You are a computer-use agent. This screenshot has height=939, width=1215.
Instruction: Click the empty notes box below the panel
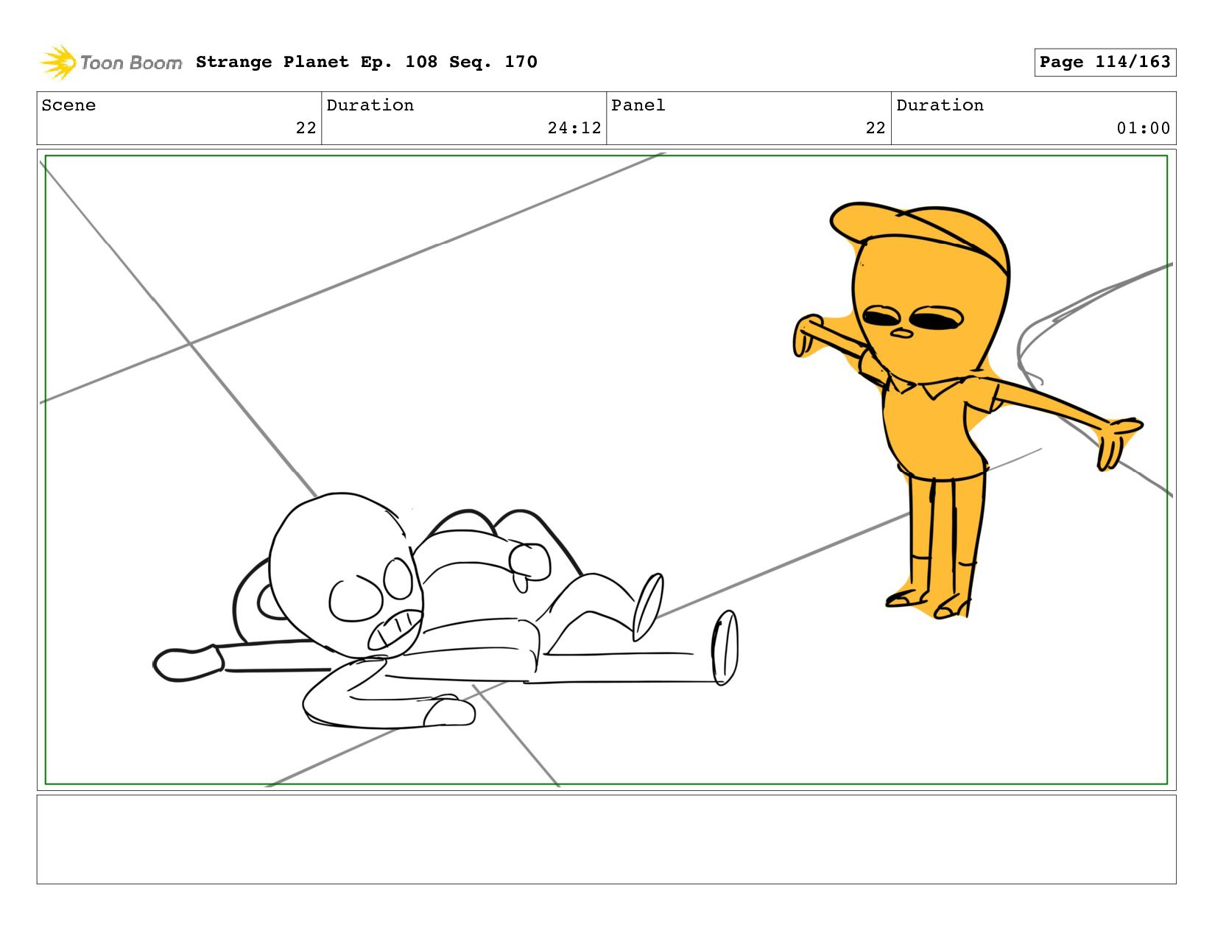(606, 839)
